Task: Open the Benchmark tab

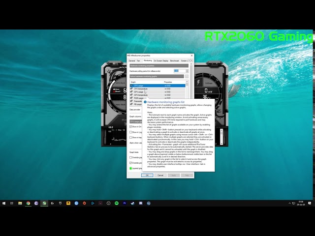Action: pyautogui.click(x=174, y=60)
